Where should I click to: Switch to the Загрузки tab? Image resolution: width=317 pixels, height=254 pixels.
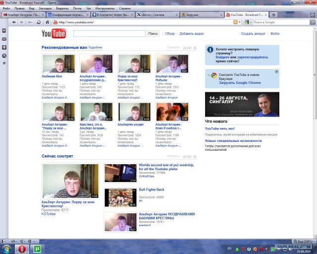point(202,15)
